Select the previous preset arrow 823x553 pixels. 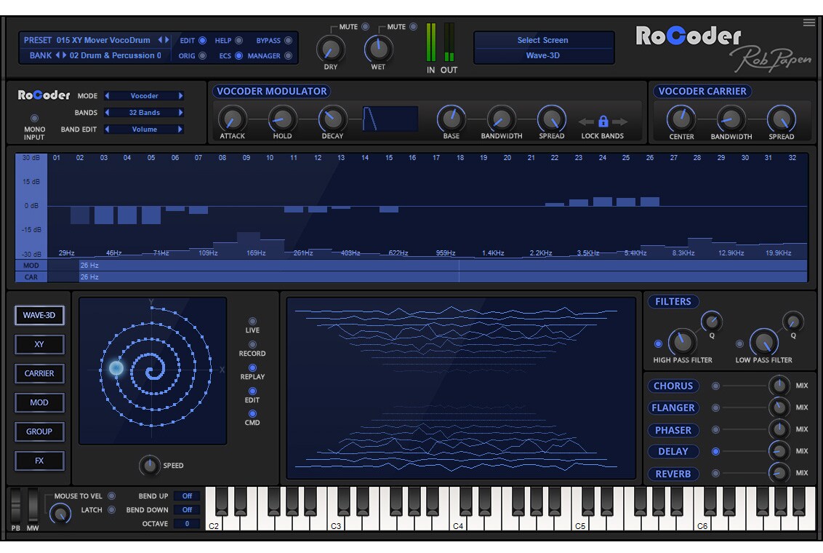pyautogui.click(x=160, y=40)
